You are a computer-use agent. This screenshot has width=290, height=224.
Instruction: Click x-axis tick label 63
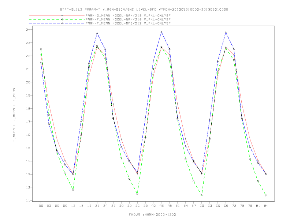(210, 206)
